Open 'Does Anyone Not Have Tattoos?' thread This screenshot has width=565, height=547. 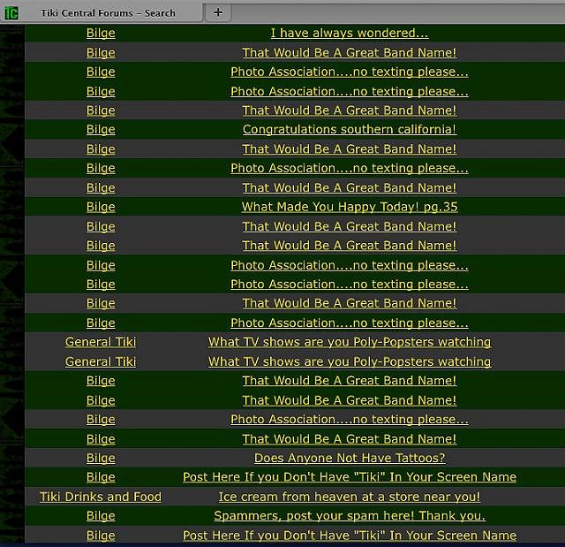click(x=350, y=459)
